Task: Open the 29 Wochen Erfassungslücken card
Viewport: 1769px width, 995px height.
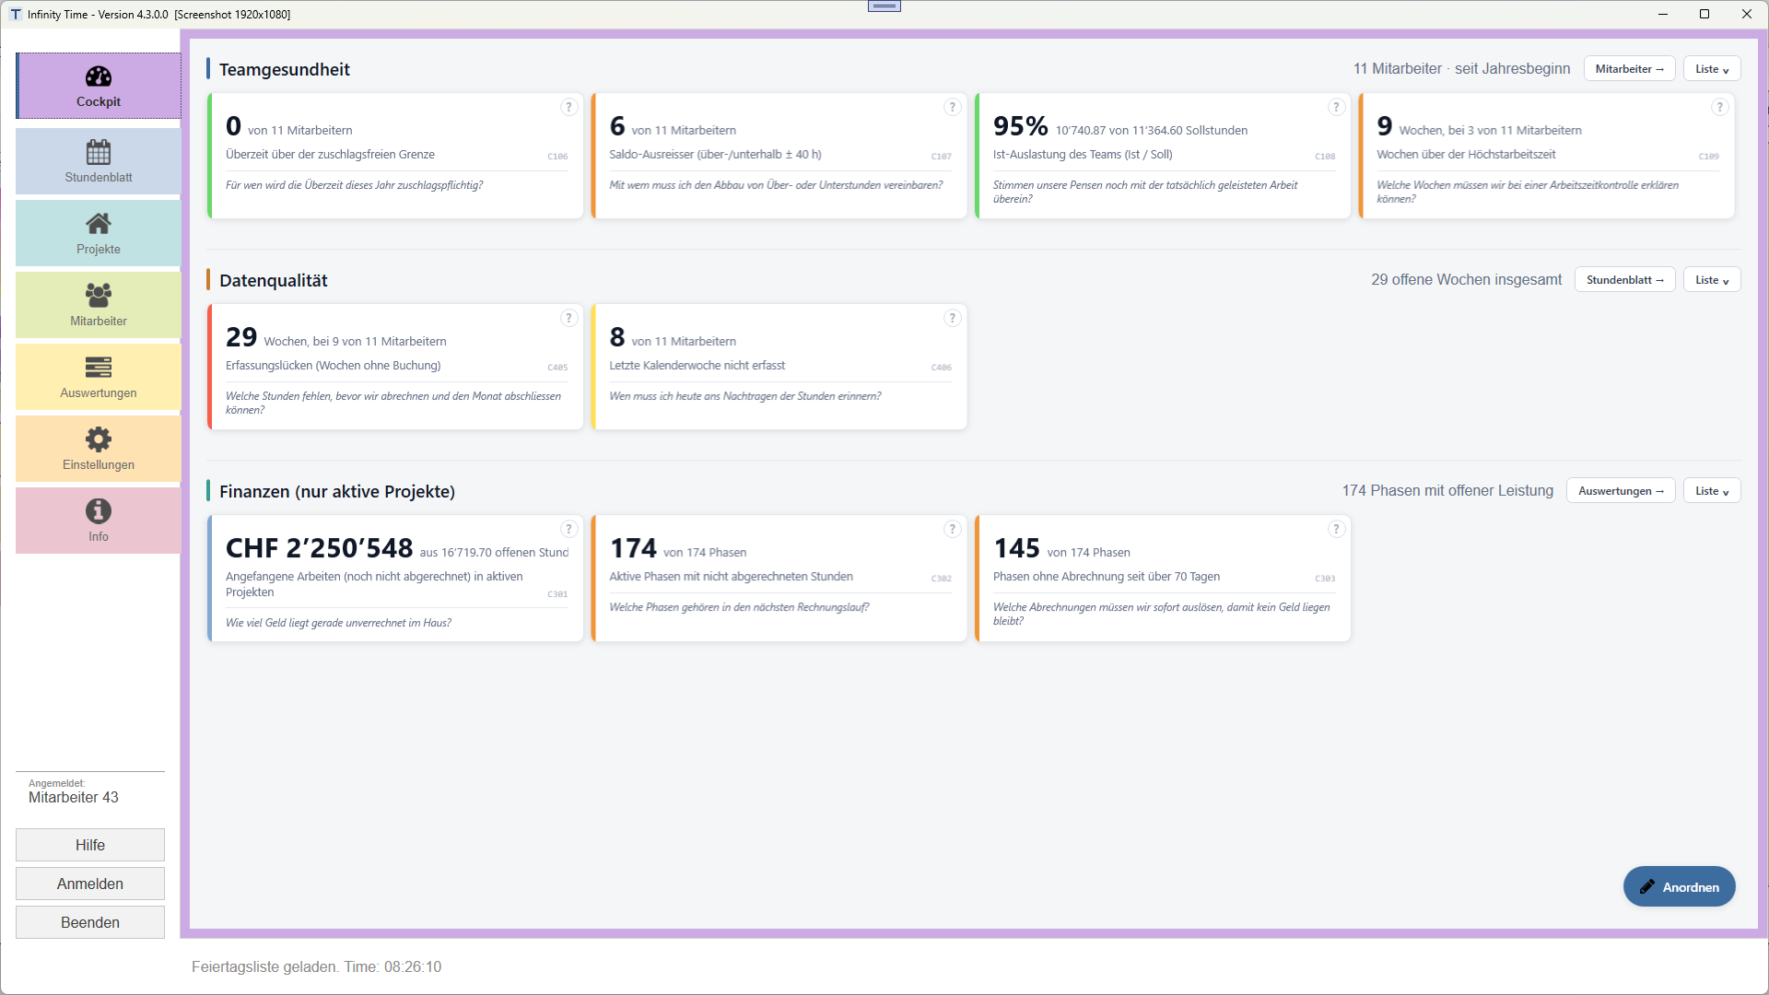Action: [396, 367]
